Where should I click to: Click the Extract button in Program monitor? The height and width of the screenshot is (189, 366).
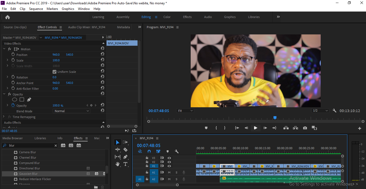coord(295,128)
